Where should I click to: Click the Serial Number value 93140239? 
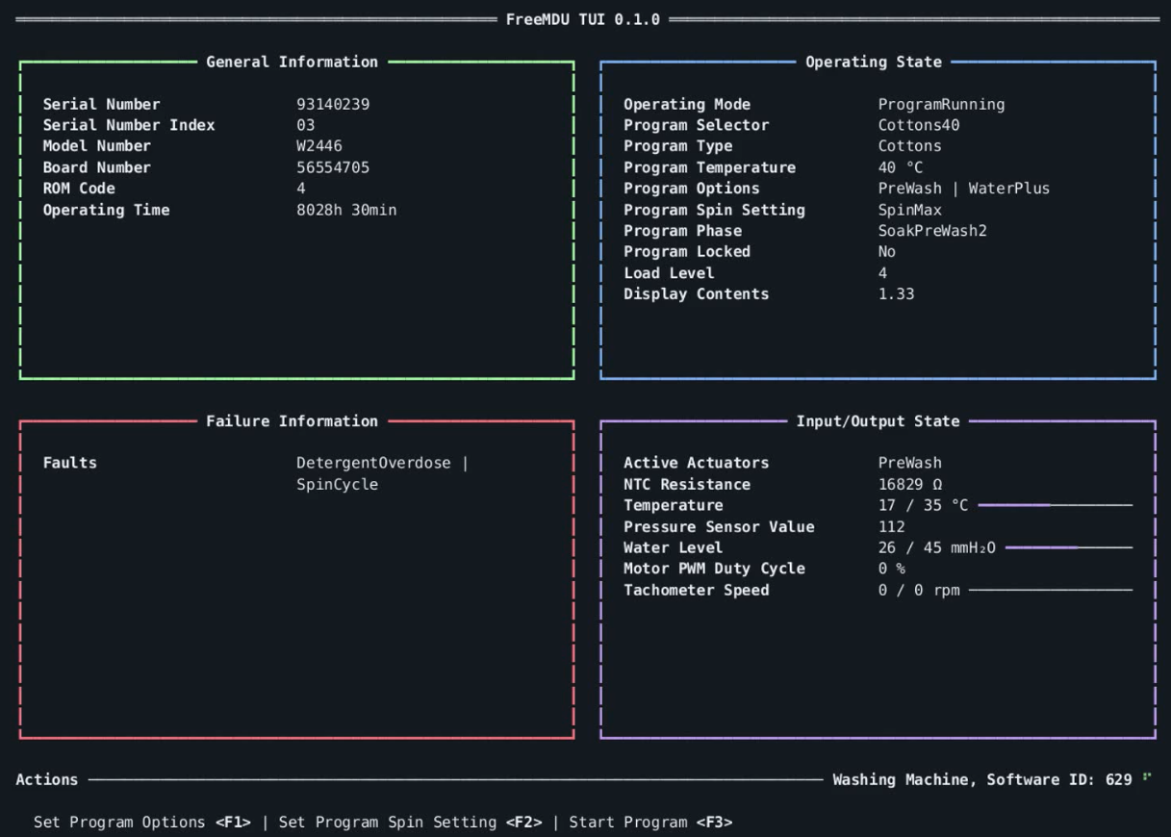[x=333, y=104]
